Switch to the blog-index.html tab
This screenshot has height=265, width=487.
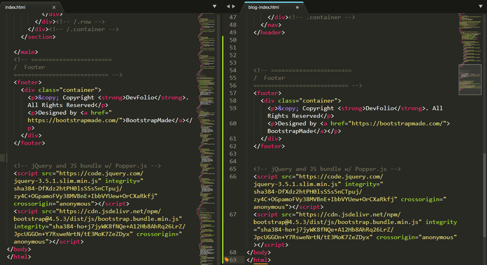tap(264, 7)
